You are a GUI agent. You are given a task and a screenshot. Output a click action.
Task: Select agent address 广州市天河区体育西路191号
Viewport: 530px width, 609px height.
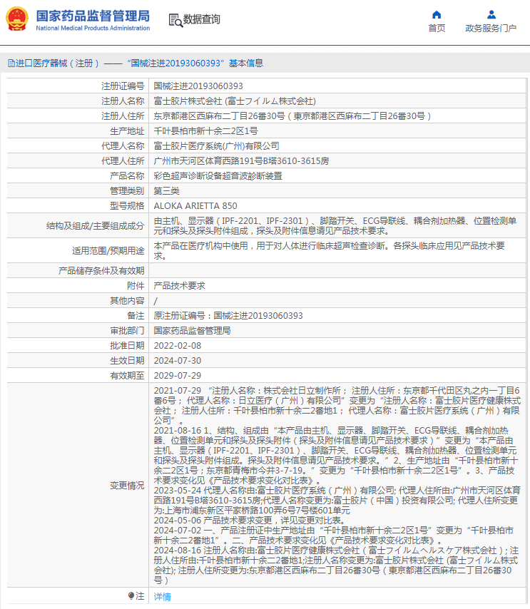[x=241, y=160]
